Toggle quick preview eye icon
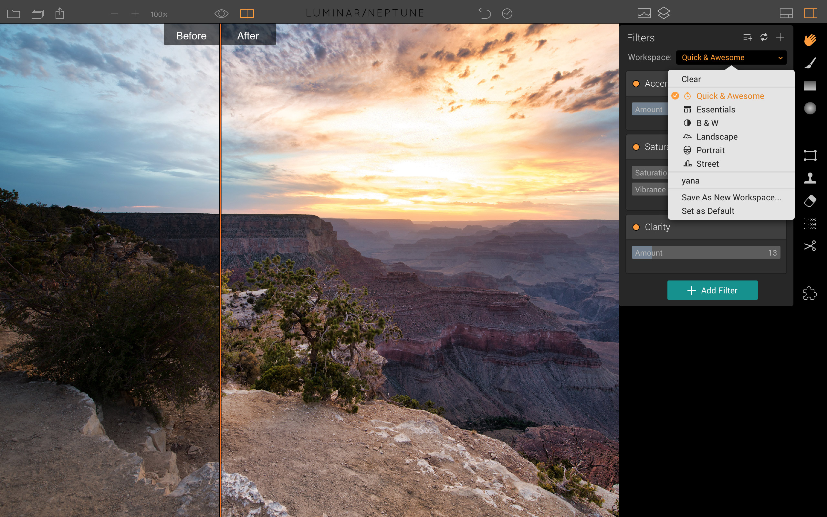This screenshot has height=517, width=827. pyautogui.click(x=221, y=14)
